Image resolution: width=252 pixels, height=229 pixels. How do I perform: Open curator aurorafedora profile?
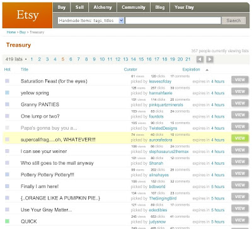pyautogui.click(x=161, y=140)
